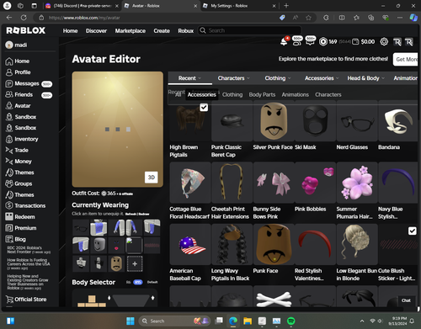Select the Body Parts sub-tab
The height and width of the screenshot is (329, 421).
point(262,95)
